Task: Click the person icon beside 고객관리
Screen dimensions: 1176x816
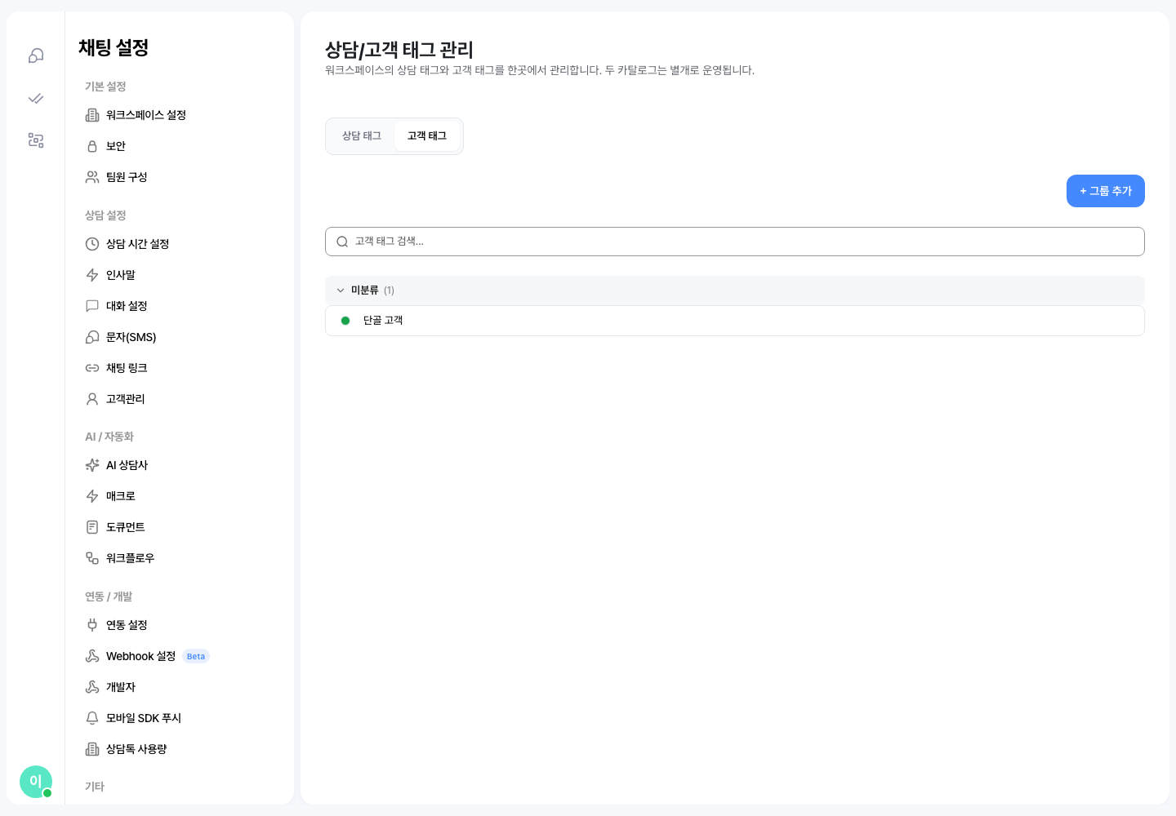Action: (x=92, y=399)
